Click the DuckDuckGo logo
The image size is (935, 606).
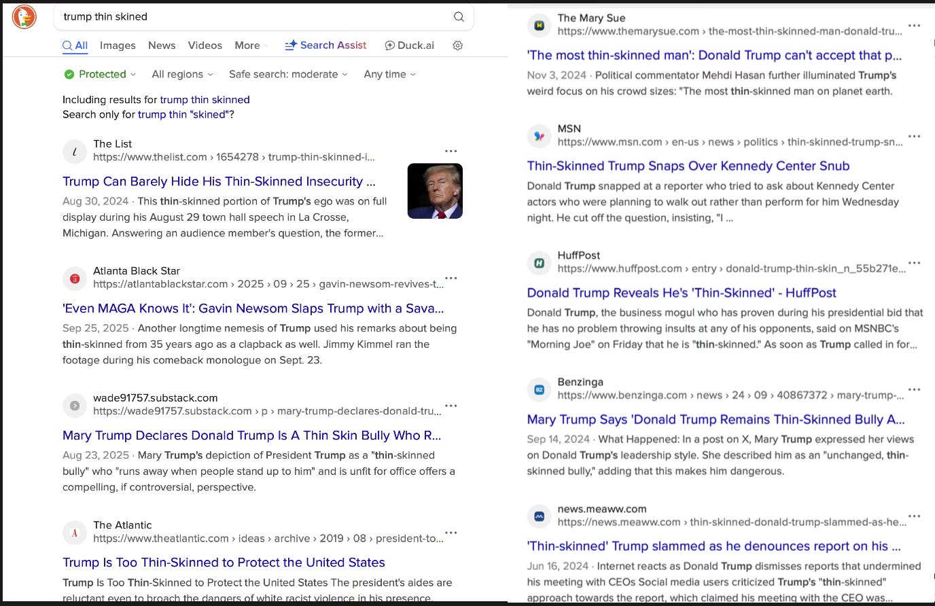pyautogui.click(x=24, y=17)
